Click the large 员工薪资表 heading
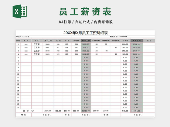This screenshot has width=170, height=127. [x=85, y=11]
